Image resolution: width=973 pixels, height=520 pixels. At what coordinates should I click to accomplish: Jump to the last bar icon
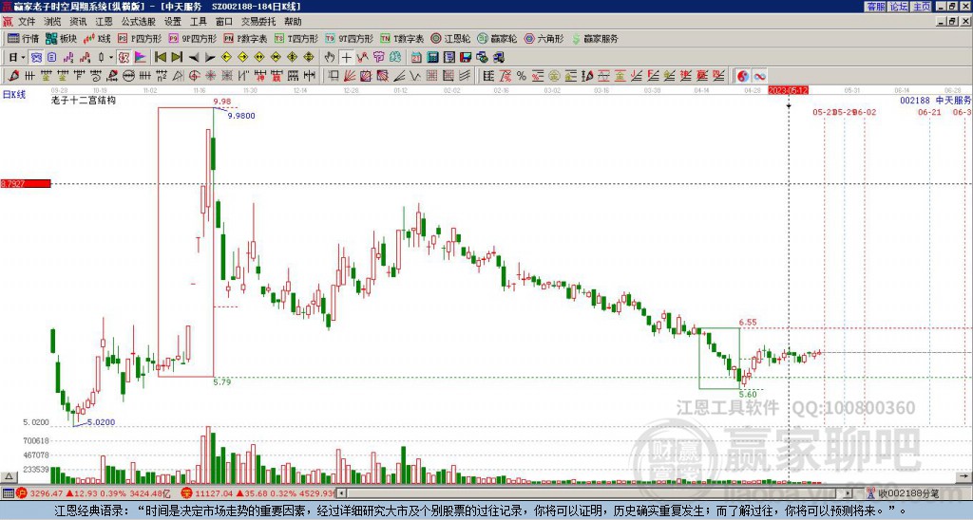[x=177, y=58]
